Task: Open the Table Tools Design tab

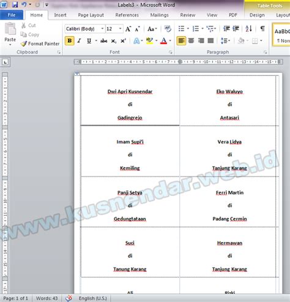Action: point(257,15)
